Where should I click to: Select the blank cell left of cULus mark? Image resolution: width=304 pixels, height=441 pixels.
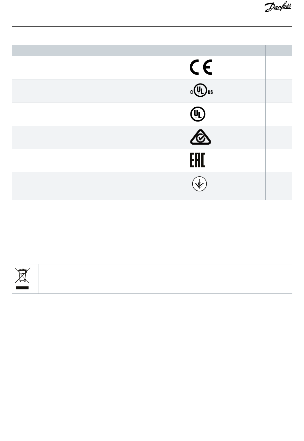pyautogui.click(x=100, y=91)
